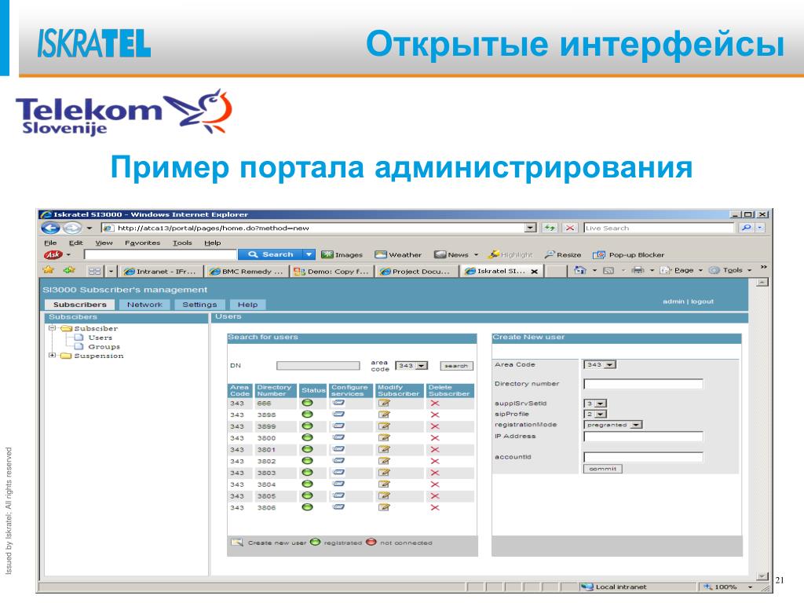Switch to the Network tab
The image size is (804, 603).
click(x=144, y=305)
